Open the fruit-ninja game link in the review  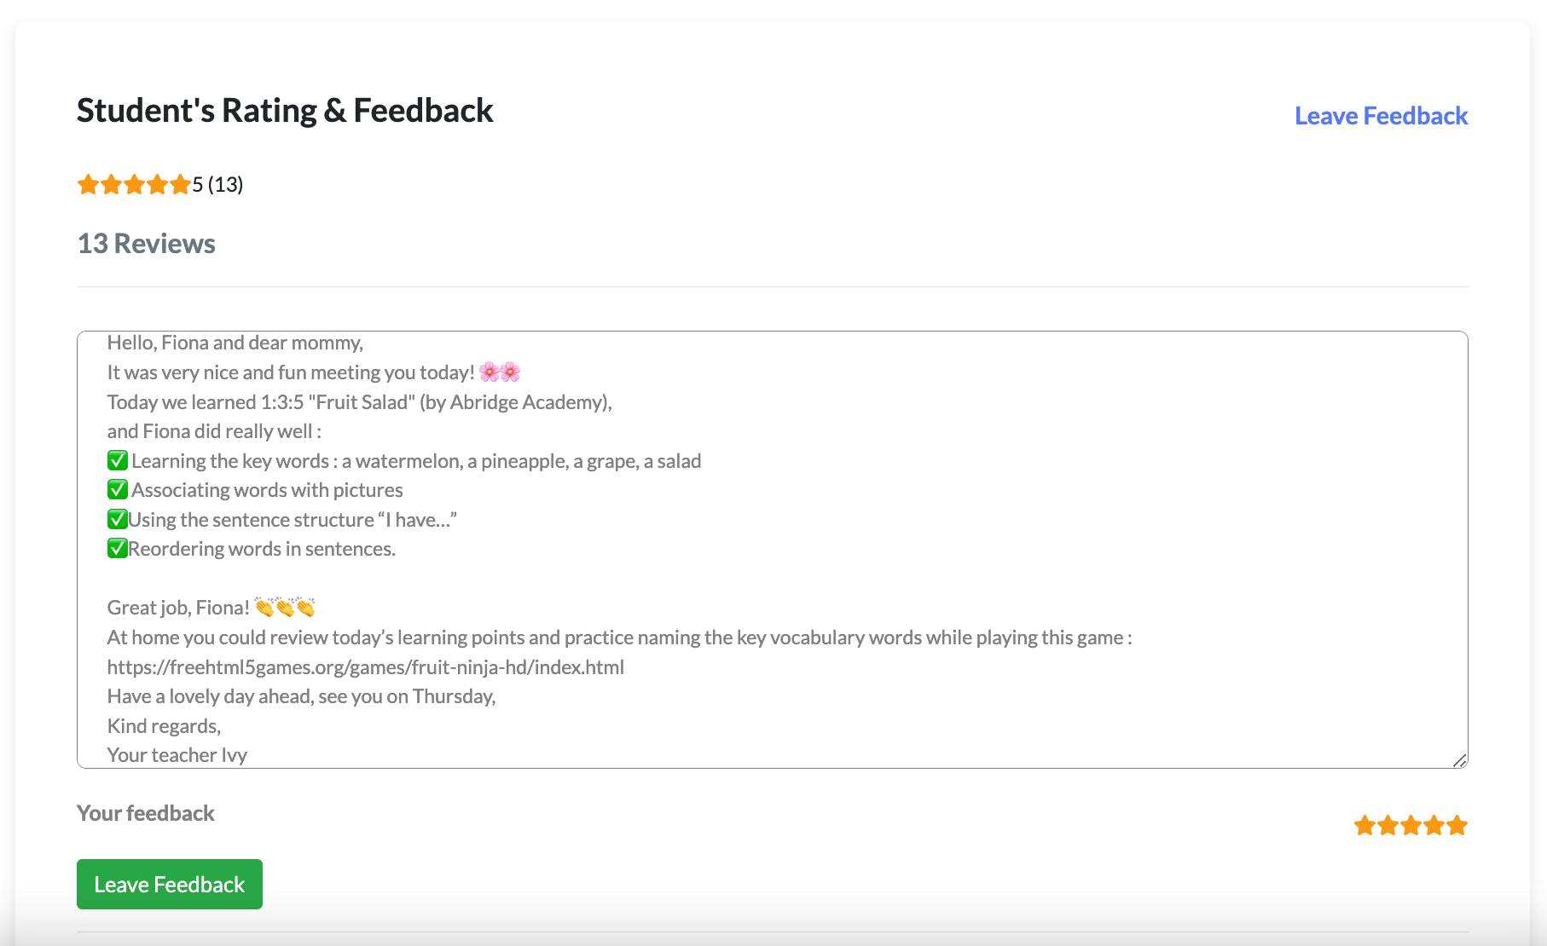point(366,667)
